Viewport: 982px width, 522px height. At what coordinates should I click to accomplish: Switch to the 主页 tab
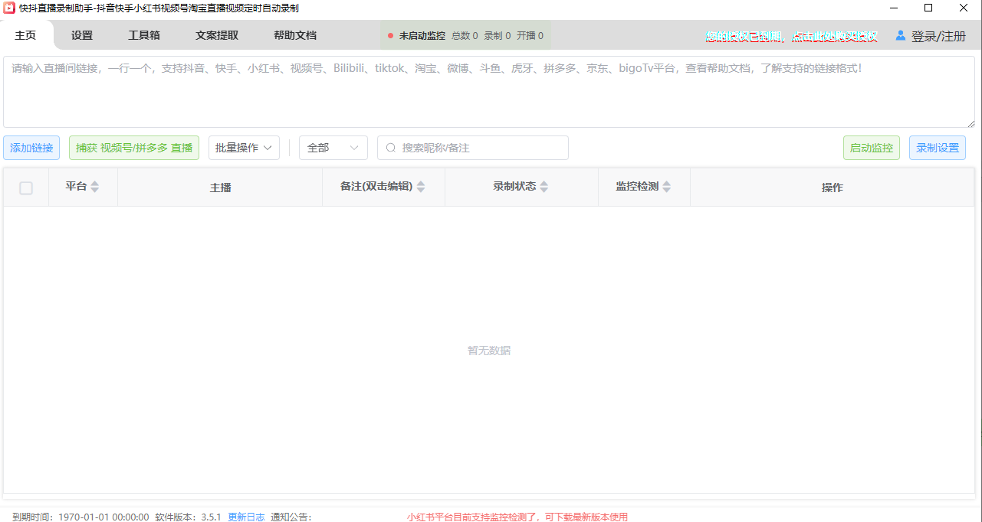pos(25,35)
